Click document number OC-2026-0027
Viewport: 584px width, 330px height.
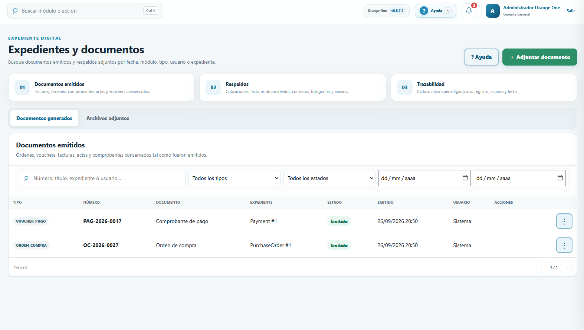pos(101,245)
